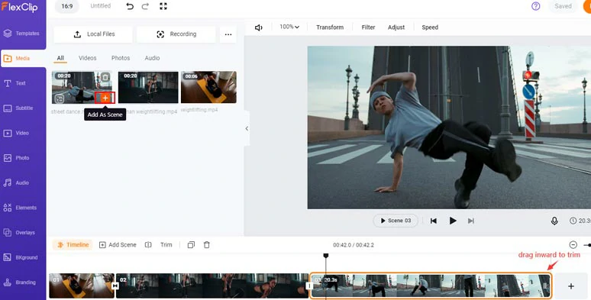Open the Filter options
591x300 pixels.
click(368, 27)
